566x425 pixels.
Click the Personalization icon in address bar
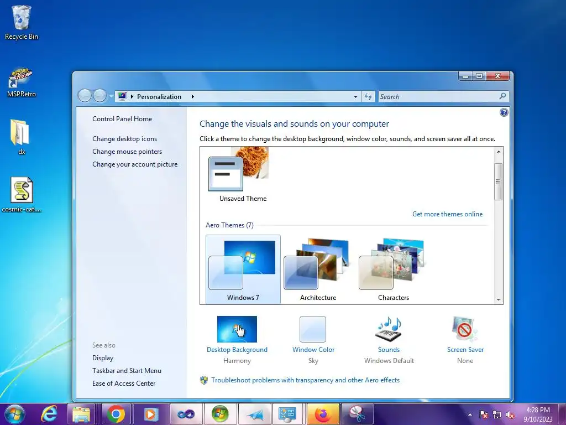tap(122, 96)
